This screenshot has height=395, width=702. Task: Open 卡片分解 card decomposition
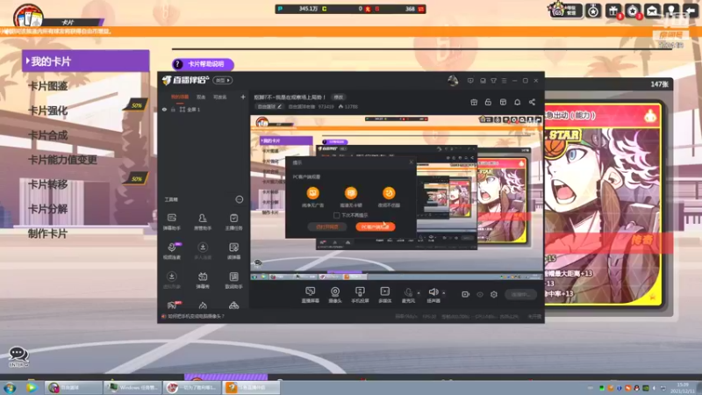pos(48,209)
